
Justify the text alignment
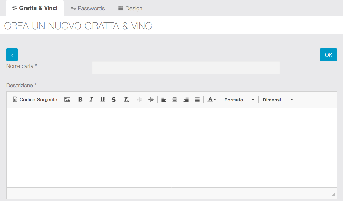point(197,100)
